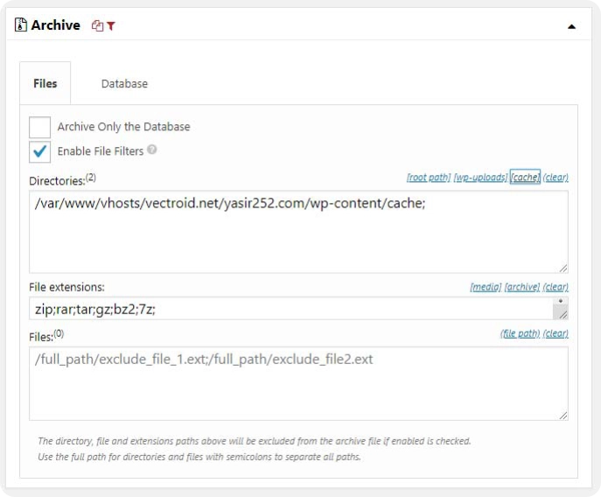Switch to the Files tab

tap(45, 83)
